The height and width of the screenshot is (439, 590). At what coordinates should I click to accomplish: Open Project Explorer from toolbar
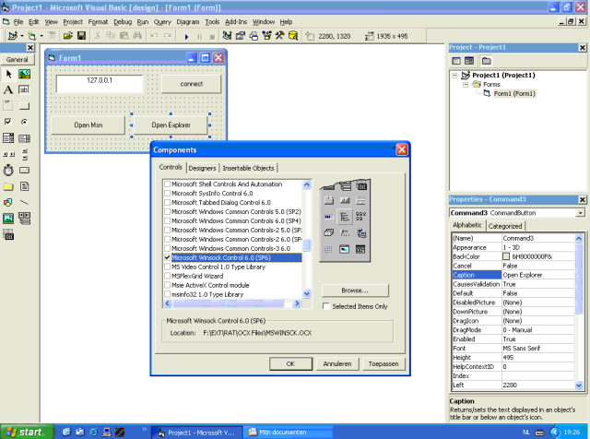tap(227, 36)
